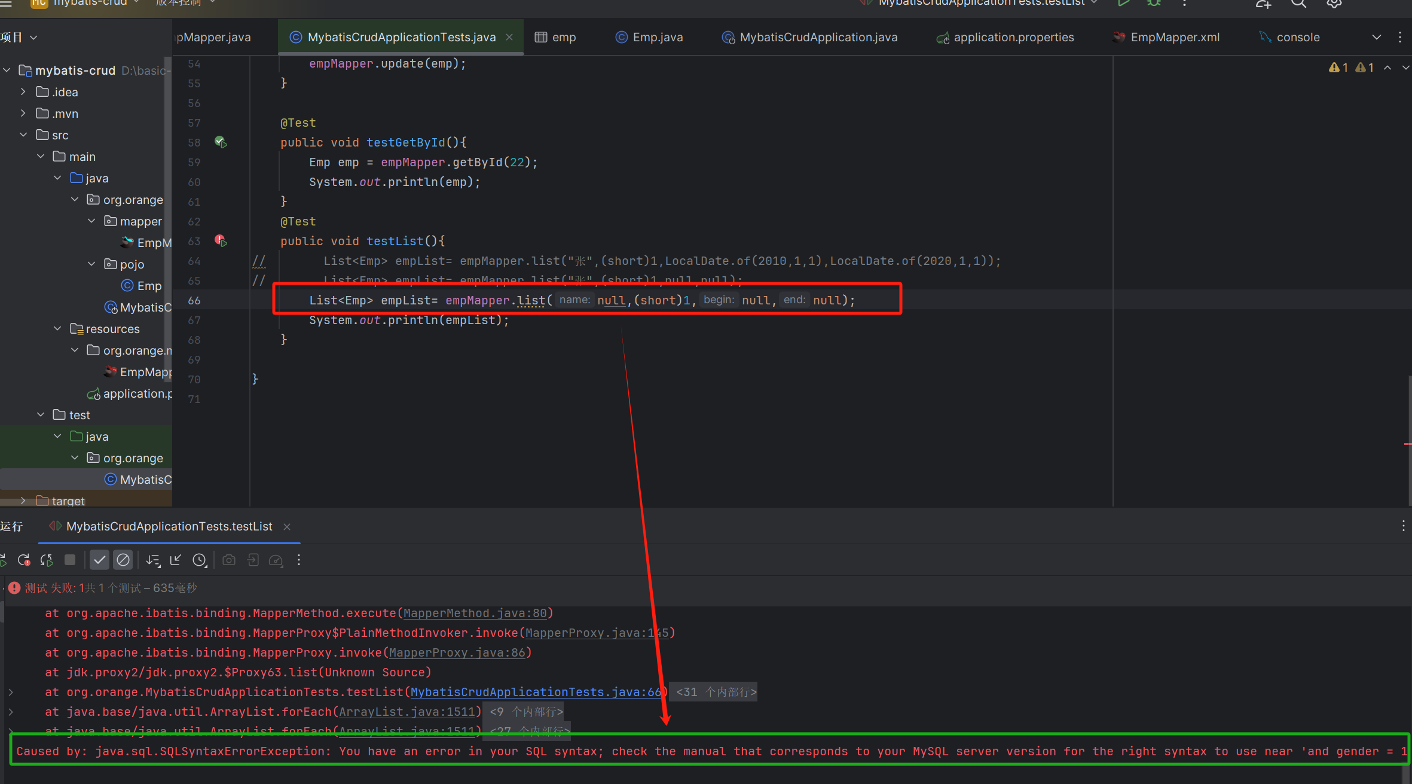
Task: Open MapperProxy.java:86 stack trace link
Action: 457,652
